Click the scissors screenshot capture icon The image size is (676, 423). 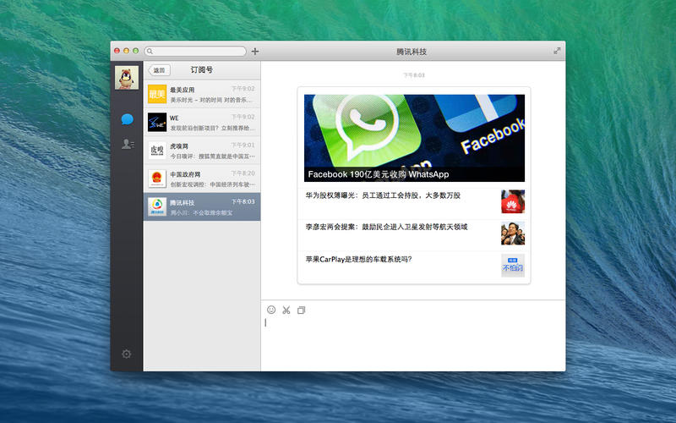point(286,310)
